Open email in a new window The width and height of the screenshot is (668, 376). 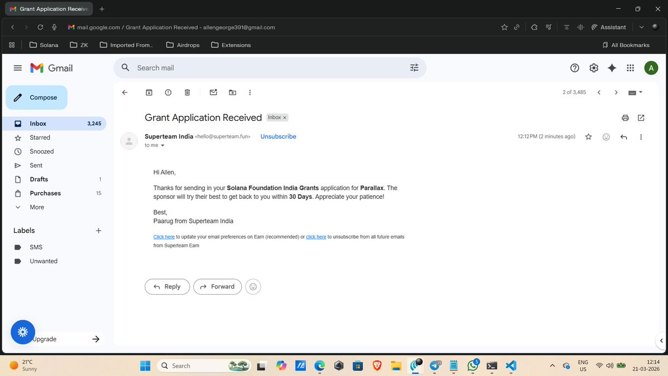tap(641, 118)
